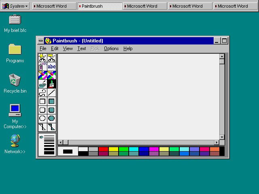Pick the cyan palette color
Screen dimensions: 259x194
point(134,149)
